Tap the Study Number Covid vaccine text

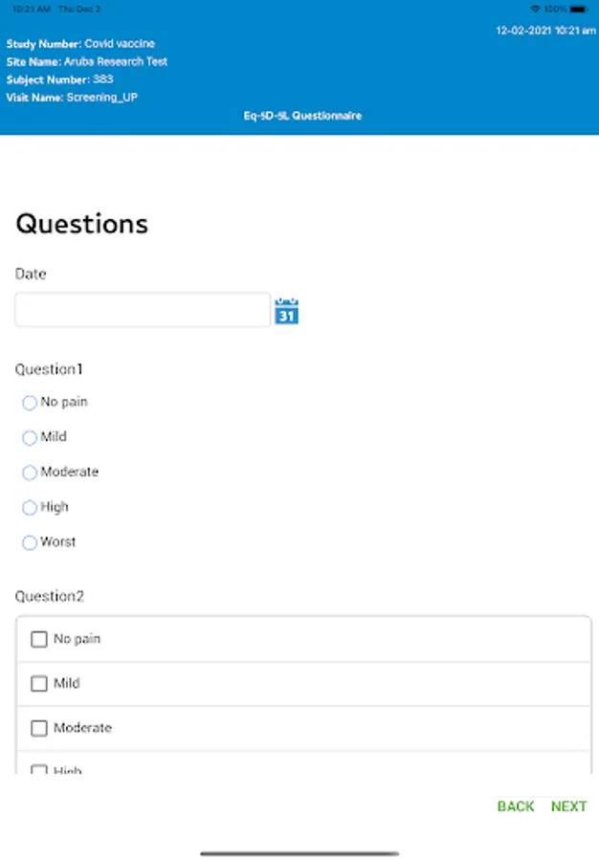pos(80,44)
